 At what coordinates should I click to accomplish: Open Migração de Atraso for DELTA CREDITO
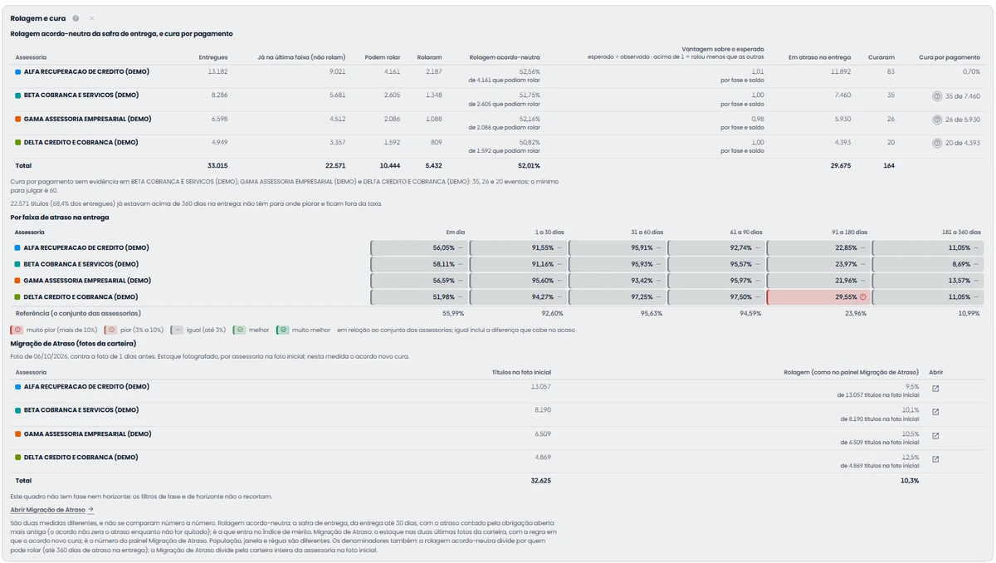tap(935, 459)
